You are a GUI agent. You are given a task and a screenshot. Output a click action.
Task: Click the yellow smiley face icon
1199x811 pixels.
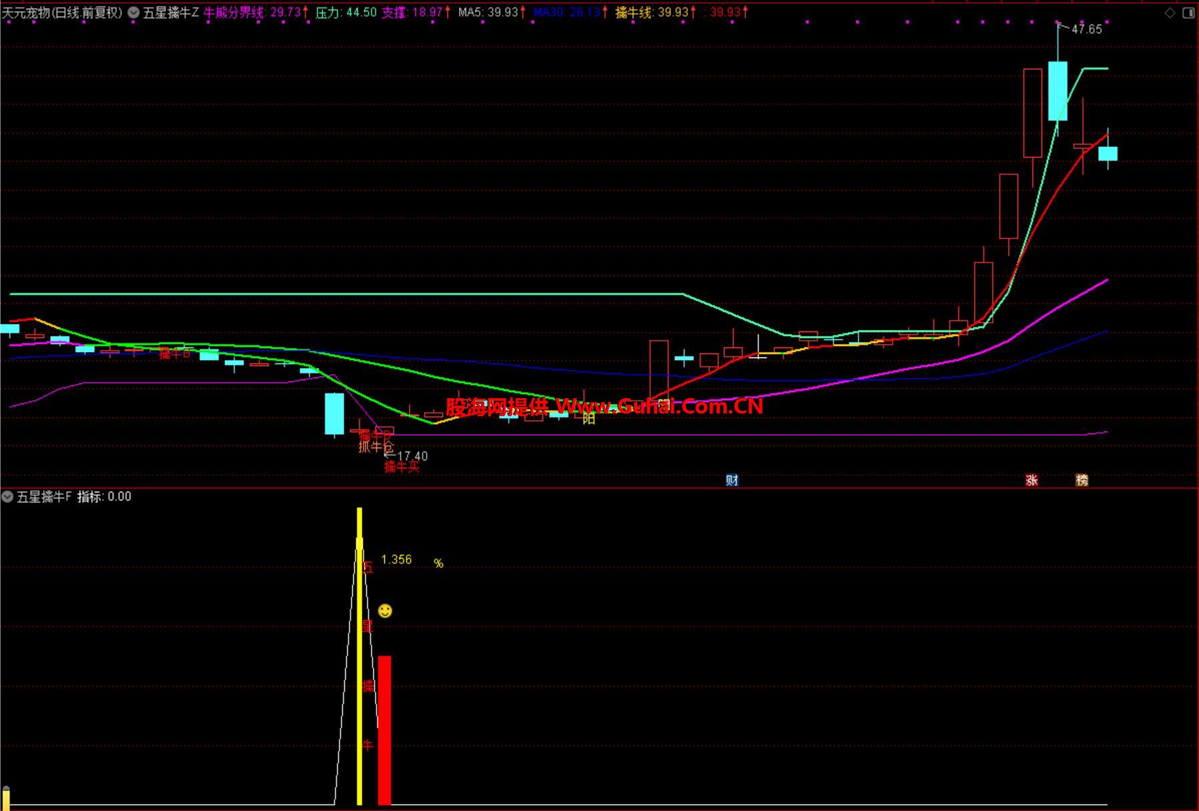coord(385,611)
